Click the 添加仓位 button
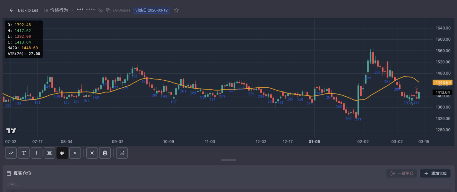This screenshot has width=457, height=192. coord(435,173)
